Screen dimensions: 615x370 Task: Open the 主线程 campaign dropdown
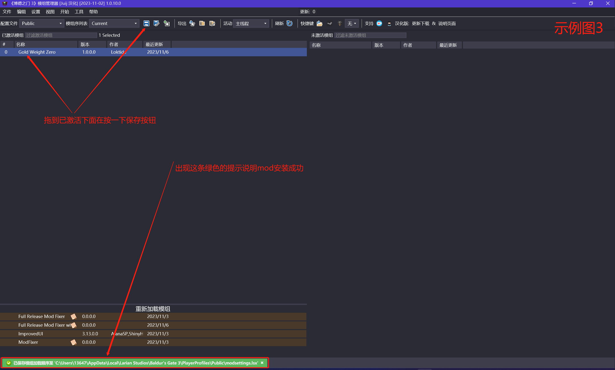tap(251, 23)
